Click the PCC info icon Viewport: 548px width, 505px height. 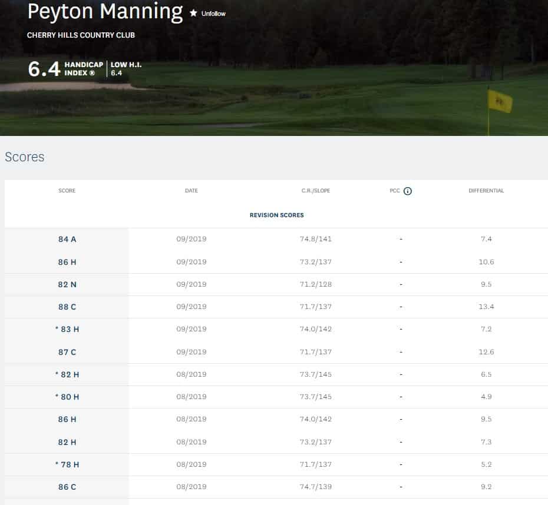(x=408, y=191)
